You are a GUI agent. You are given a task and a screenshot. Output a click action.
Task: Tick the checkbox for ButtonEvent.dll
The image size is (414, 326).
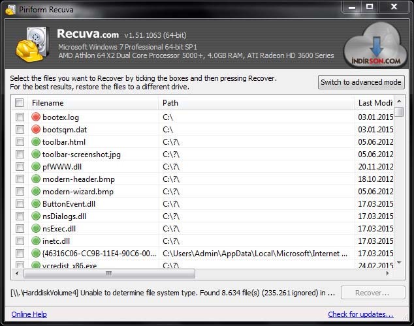tap(20, 203)
